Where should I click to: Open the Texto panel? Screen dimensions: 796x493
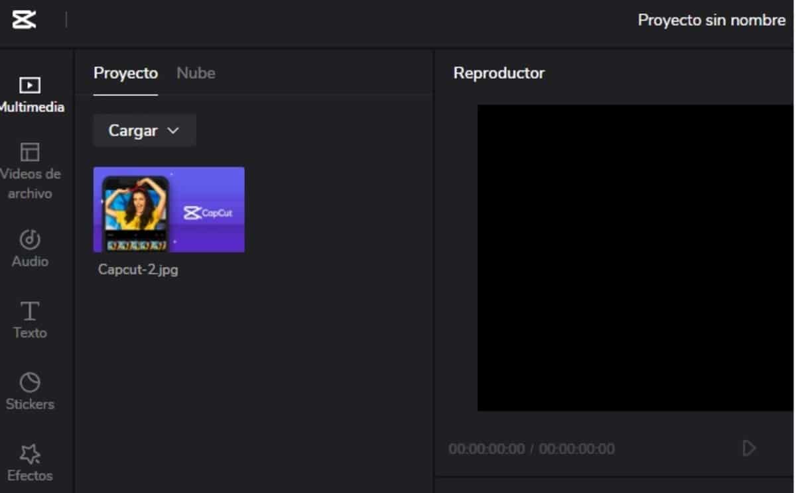30,320
